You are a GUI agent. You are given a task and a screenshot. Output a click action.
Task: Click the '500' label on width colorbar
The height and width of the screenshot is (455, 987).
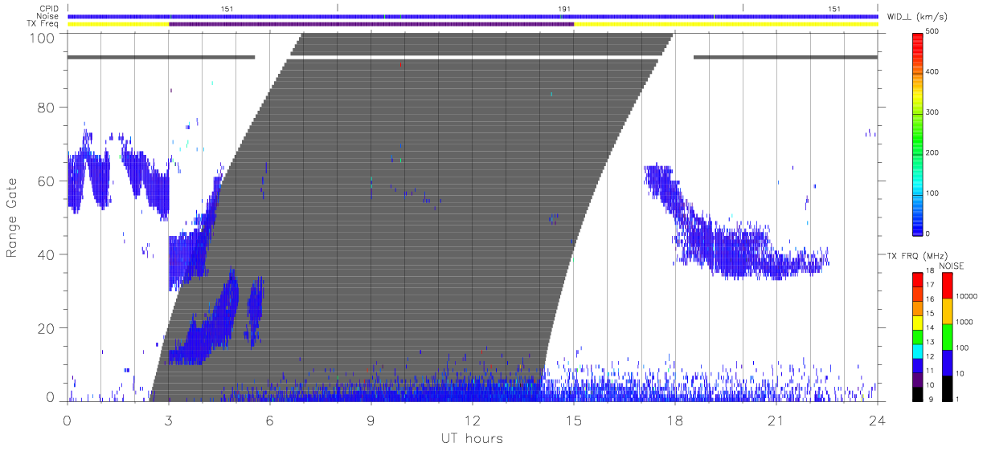tap(932, 31)
